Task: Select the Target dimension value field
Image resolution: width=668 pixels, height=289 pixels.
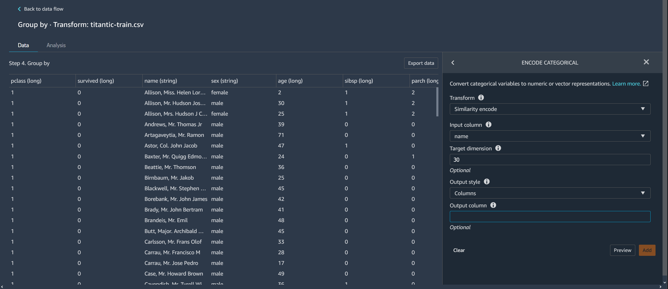Action: tap(550, 159)
